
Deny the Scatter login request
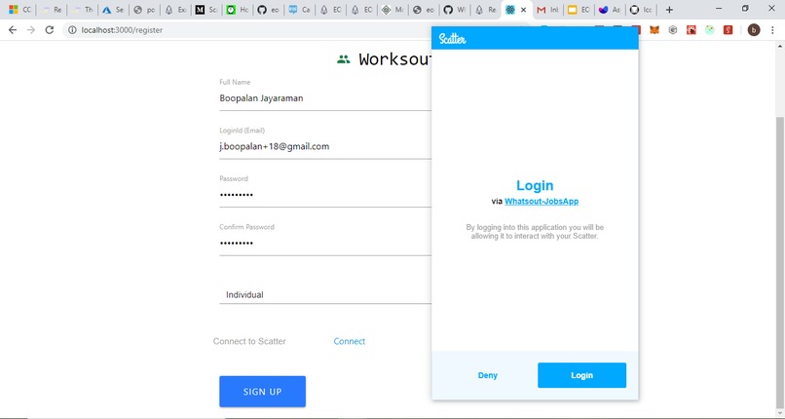point(488,375)
